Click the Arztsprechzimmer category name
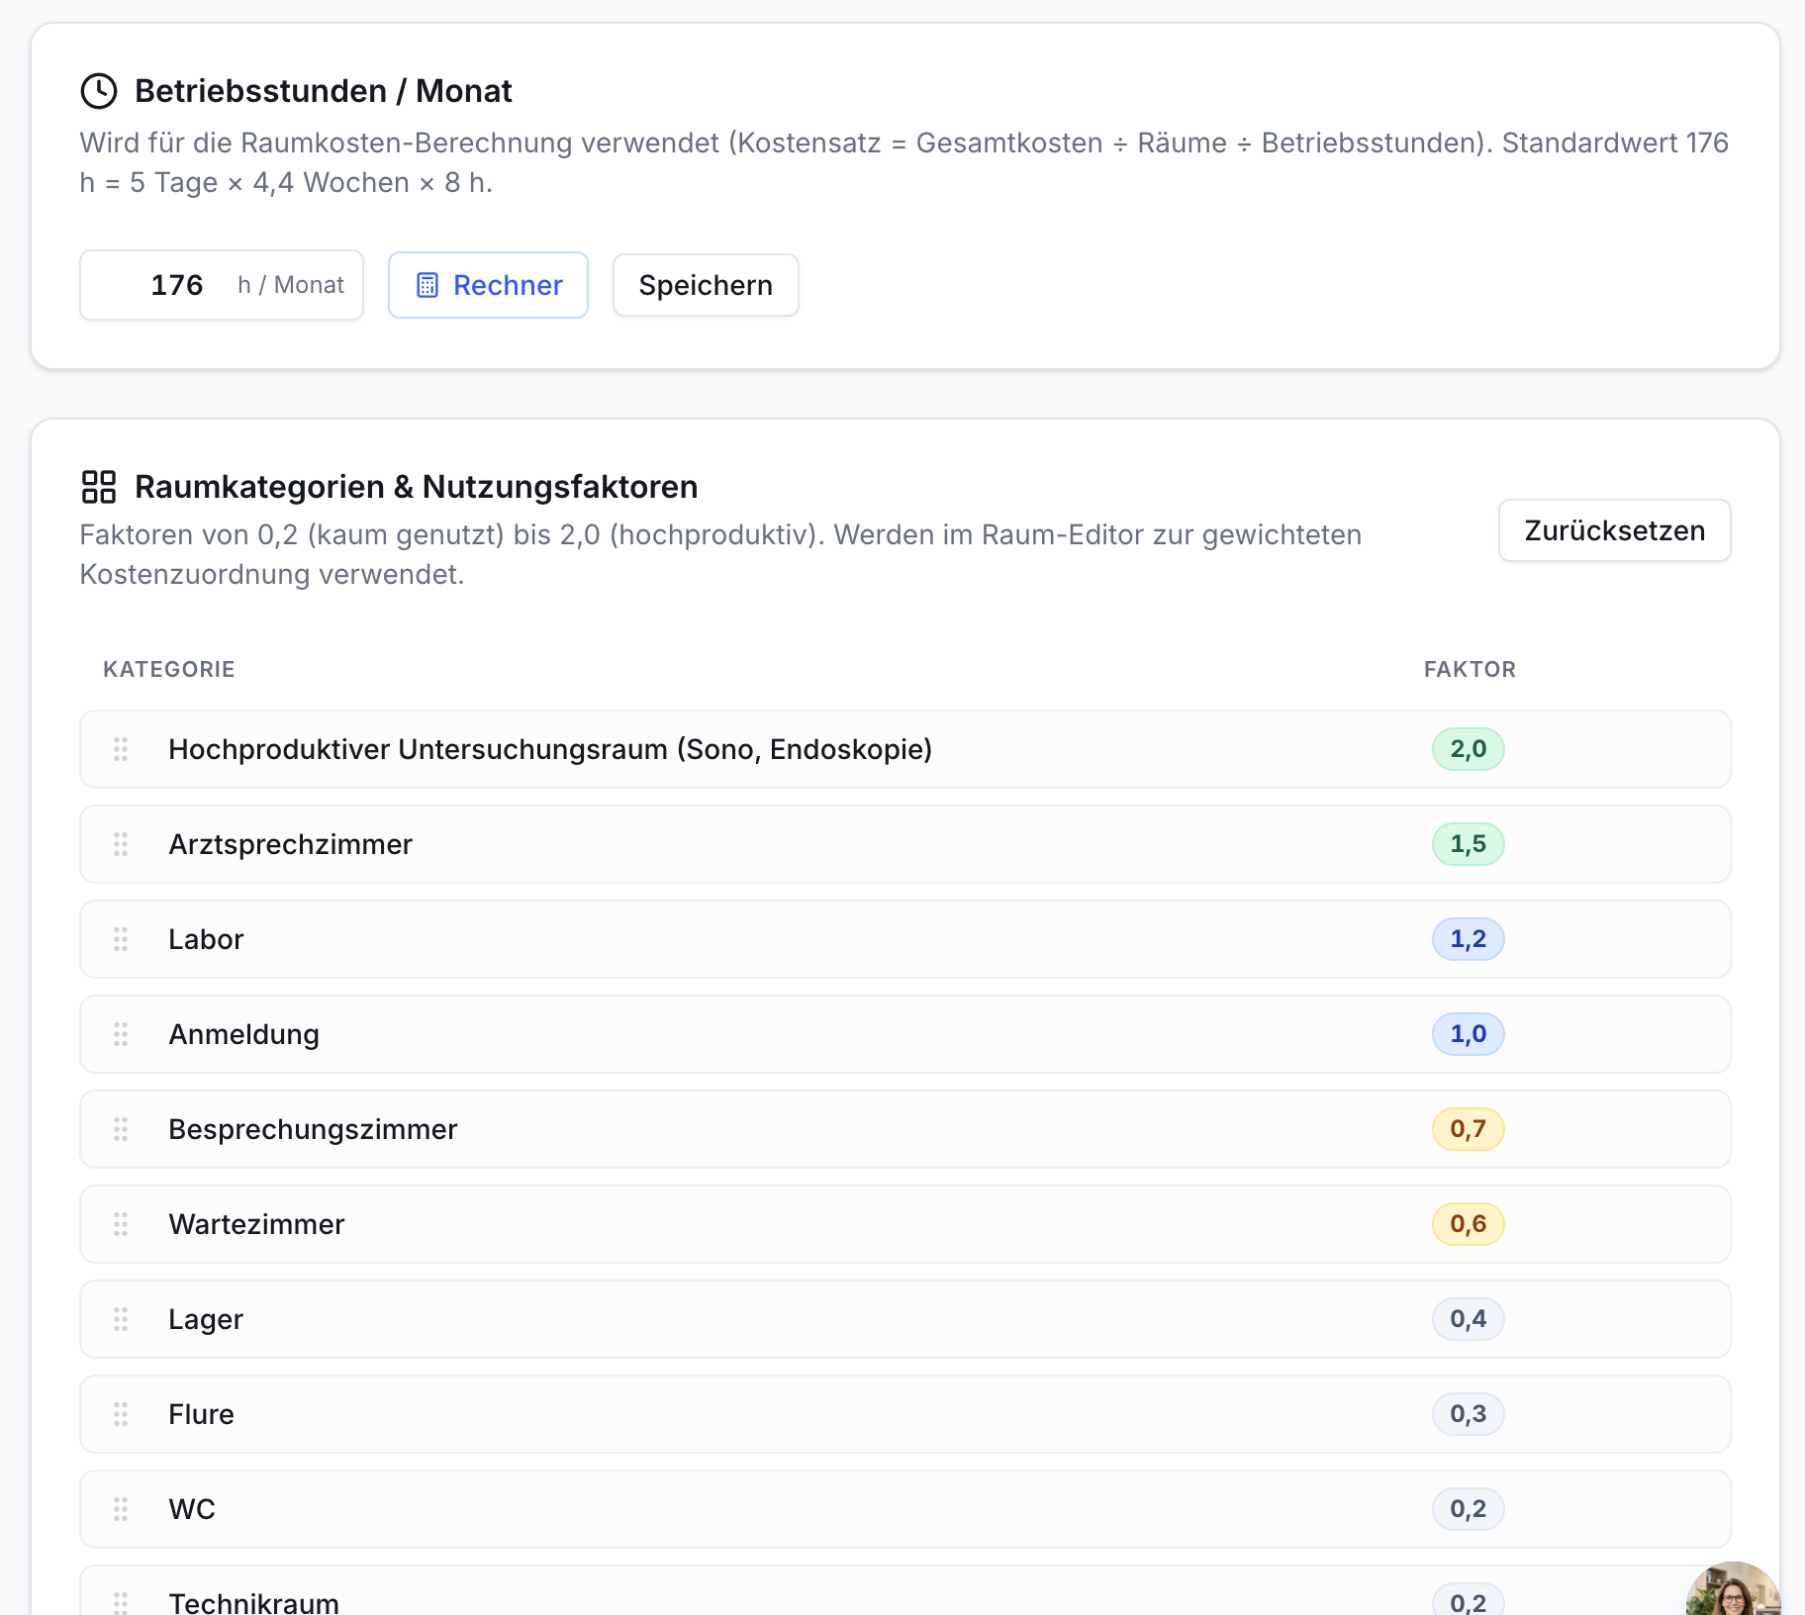Viewport: 1805px width, 1615px height. click(x=290, y=844)
